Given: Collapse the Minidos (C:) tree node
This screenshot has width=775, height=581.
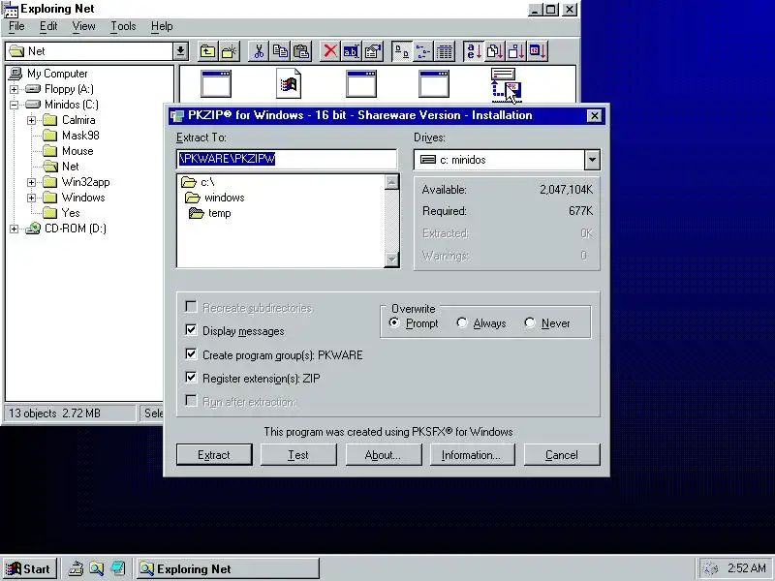Looking at the screenshot, I should (14, 105).
